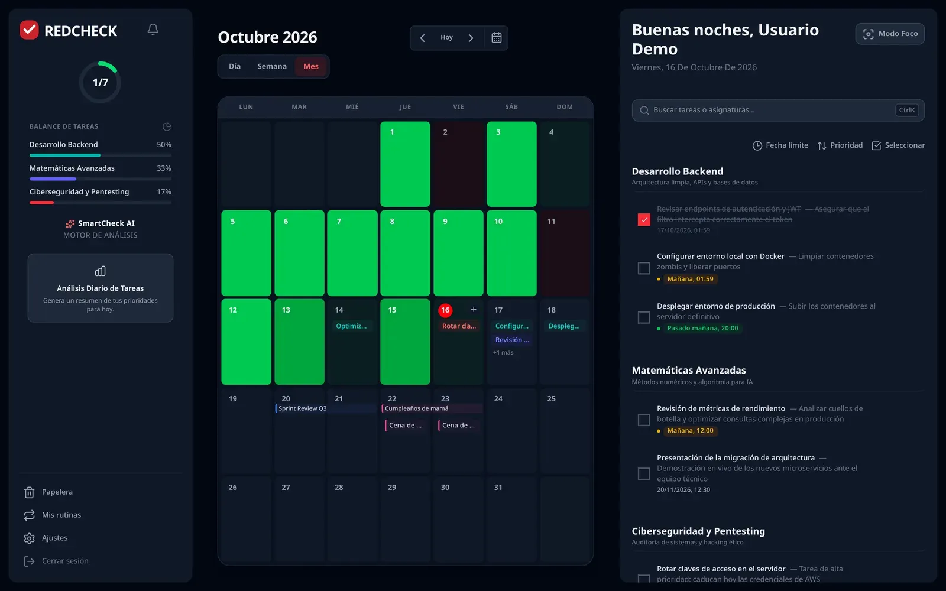The image size is (946, 591).
Task: Check Revisión de métricas de rendimiento task
Action: click(x=644, y=420)
